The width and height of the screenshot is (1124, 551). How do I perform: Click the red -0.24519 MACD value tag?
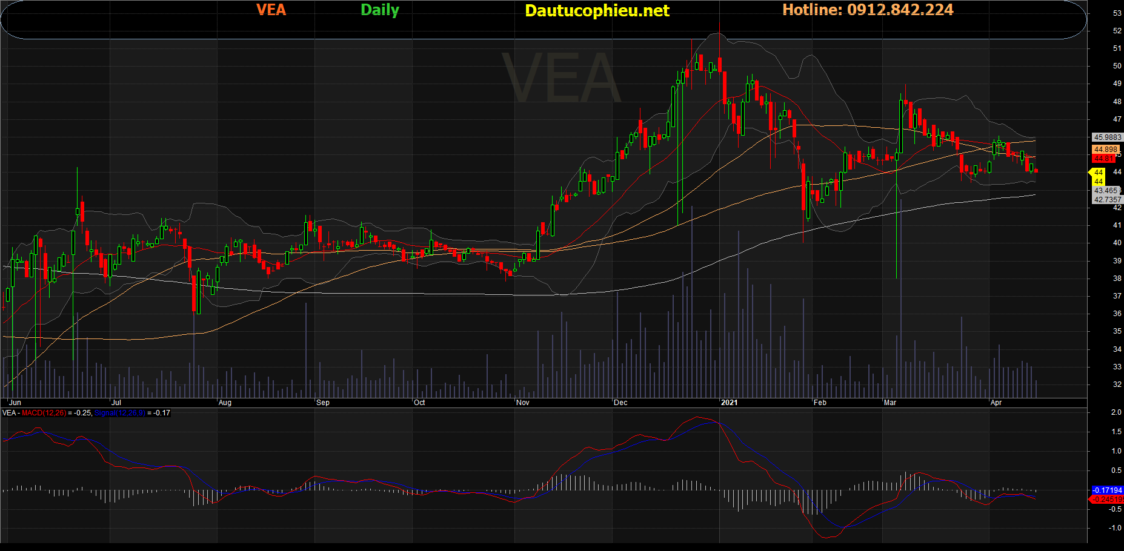[x=1107, y=500]
